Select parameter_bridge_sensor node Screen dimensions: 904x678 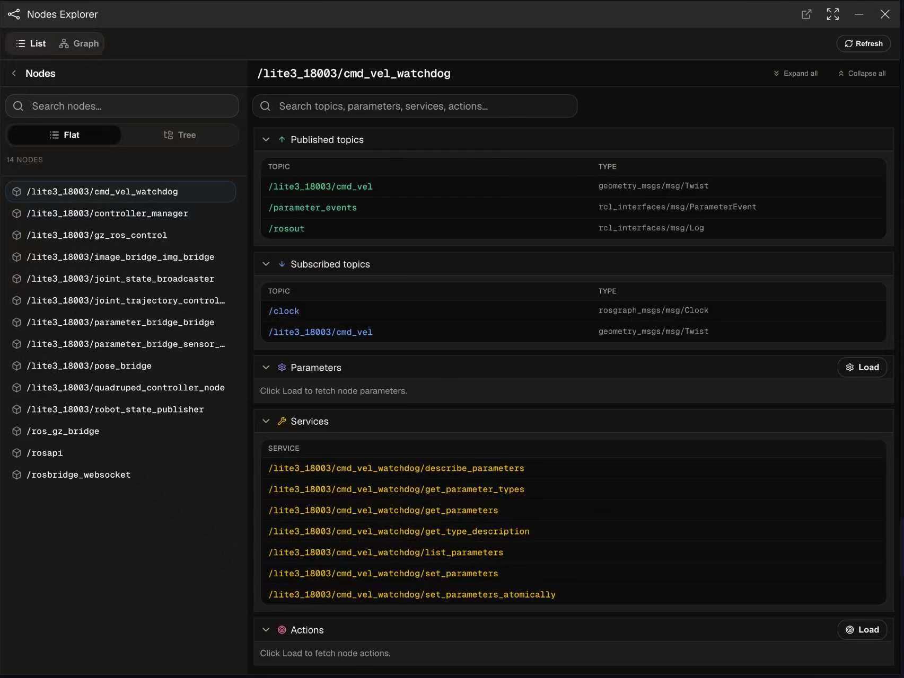coord(121,344)
